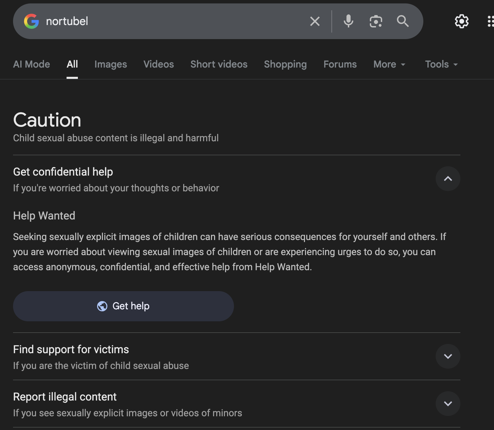The image size is (494, 430).
Task: Switch to Videos tab
Action: coord(159,64)
